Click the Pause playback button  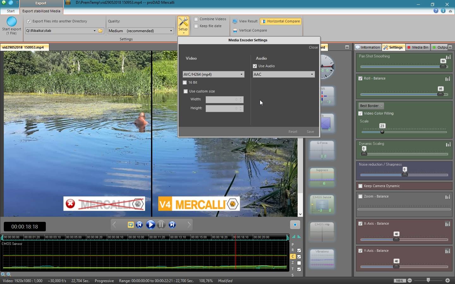[161, 225]
